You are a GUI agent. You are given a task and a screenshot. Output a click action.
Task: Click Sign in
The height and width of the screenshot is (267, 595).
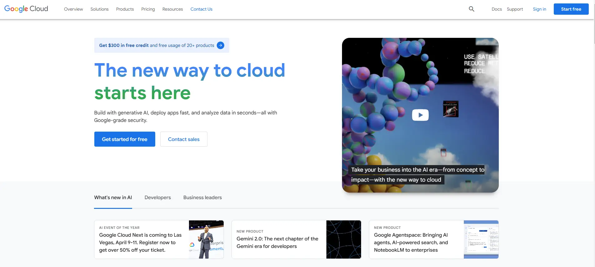point(539,9)
